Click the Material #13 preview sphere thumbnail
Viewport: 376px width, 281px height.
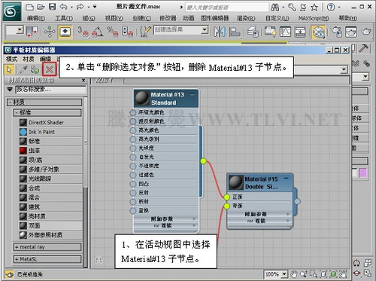tap(142, 98)
